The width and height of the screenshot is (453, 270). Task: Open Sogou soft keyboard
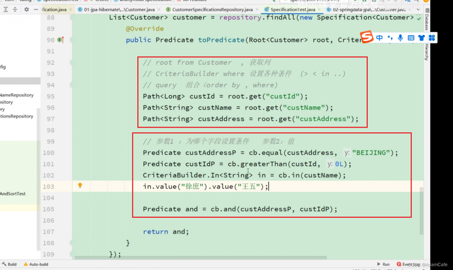pyautogui.click(x=411, y=38)
